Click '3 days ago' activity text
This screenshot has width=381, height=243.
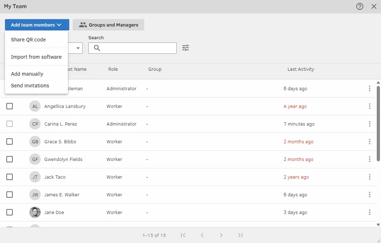[295, 212]
